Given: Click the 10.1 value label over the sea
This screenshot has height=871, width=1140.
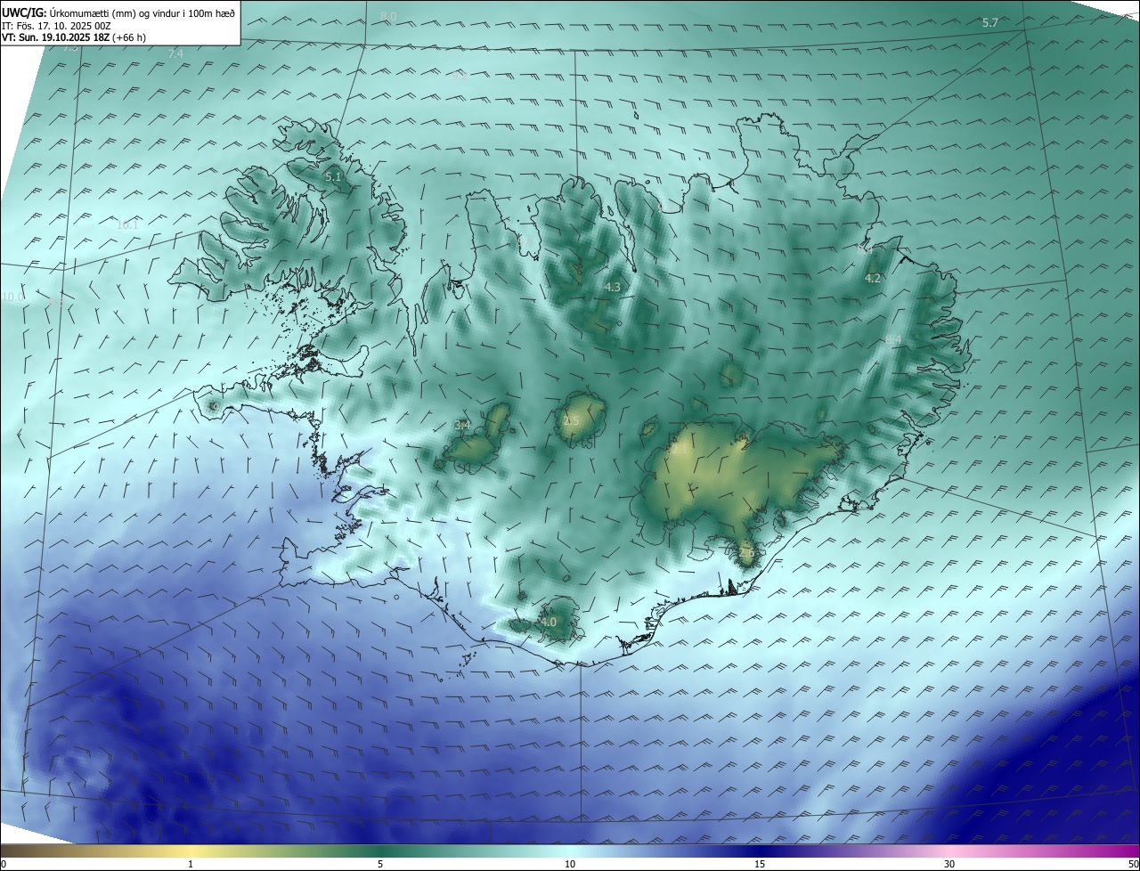Looking at the screenshot, I should (127, 225).
